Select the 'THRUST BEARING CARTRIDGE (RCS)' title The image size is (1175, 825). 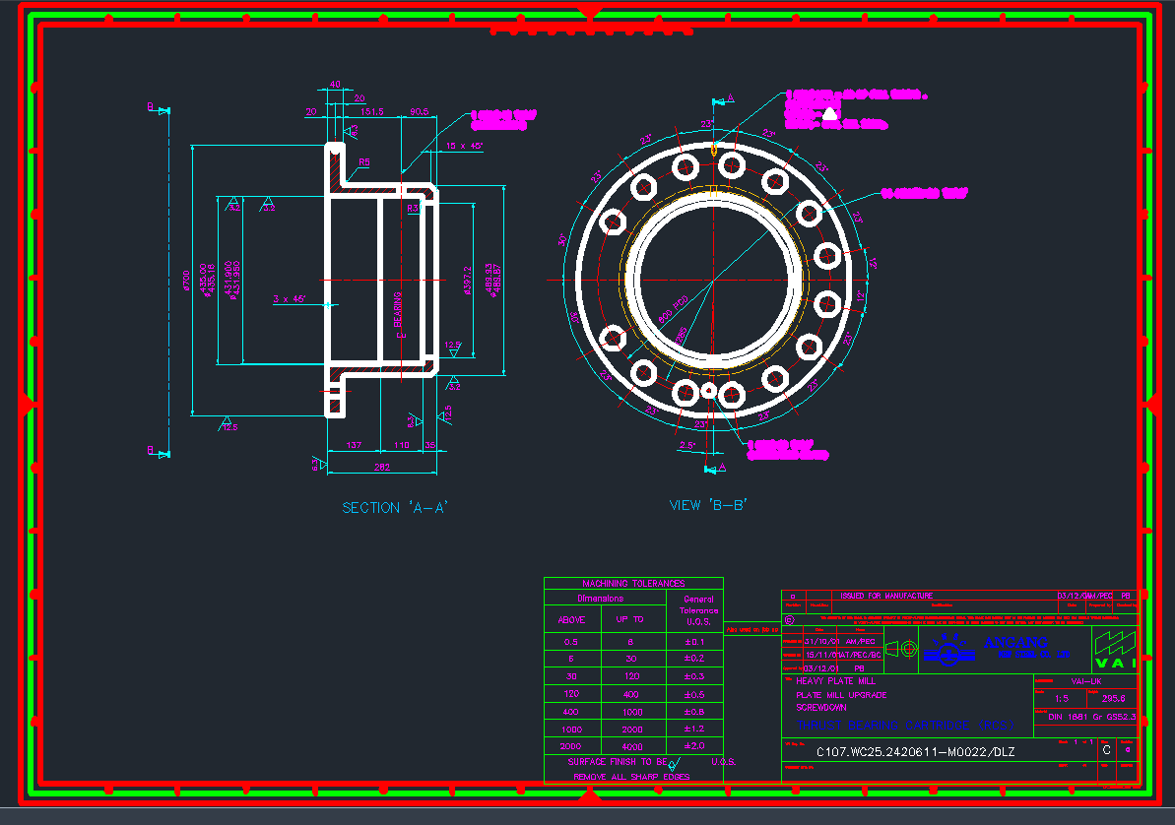coord(905,726)
